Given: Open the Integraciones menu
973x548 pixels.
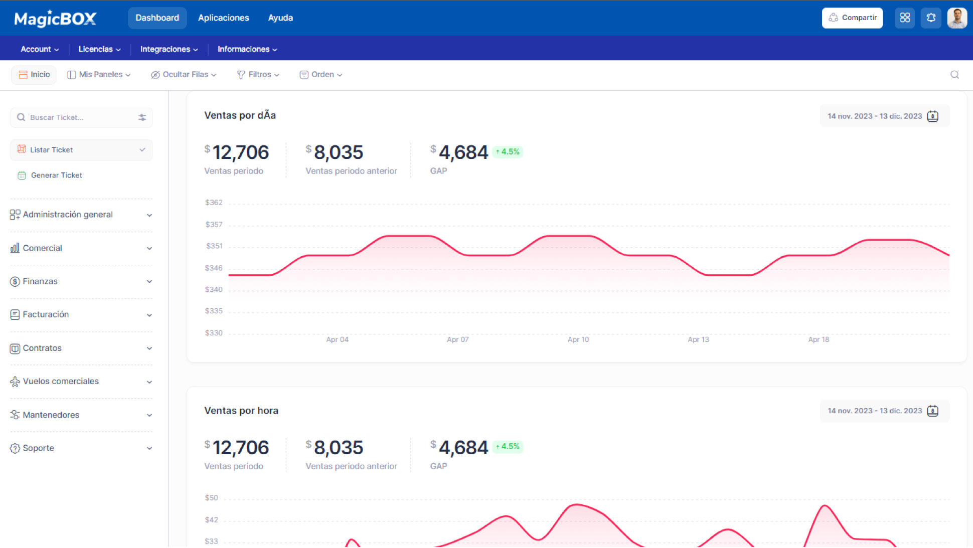Looking at the screenshot, I should click(x=169, y=49).
